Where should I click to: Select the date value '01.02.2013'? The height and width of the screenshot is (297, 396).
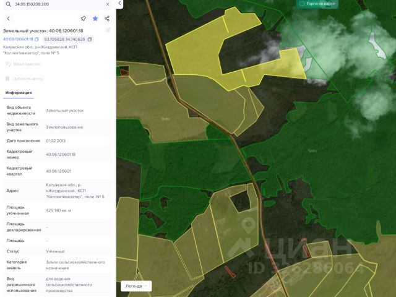click(56, 140)
